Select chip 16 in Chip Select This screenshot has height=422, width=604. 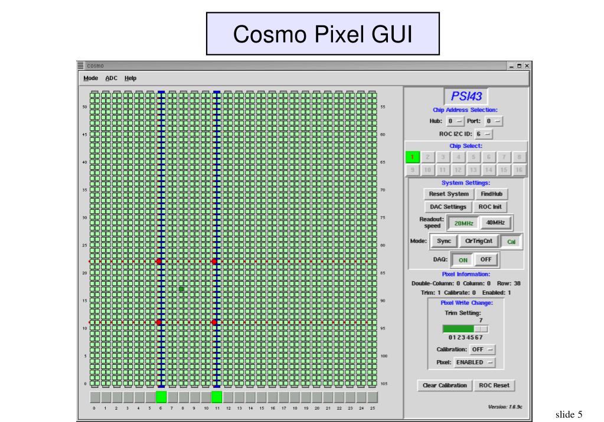click(519, 170)
